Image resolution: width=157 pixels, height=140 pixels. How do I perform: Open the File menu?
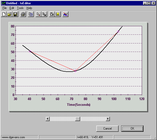click(x=4, y=8)
